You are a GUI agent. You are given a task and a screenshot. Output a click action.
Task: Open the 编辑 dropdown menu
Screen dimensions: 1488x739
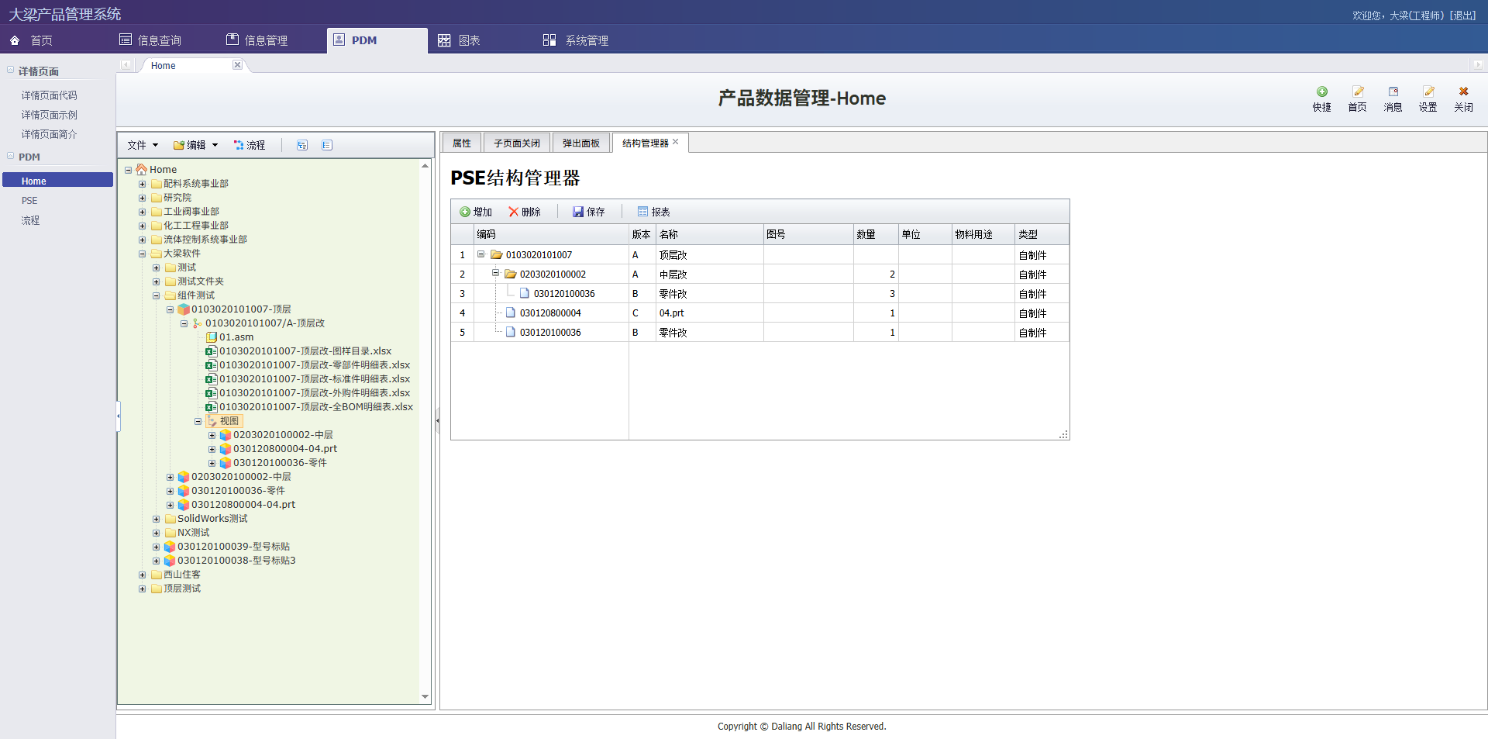(195, 145)
